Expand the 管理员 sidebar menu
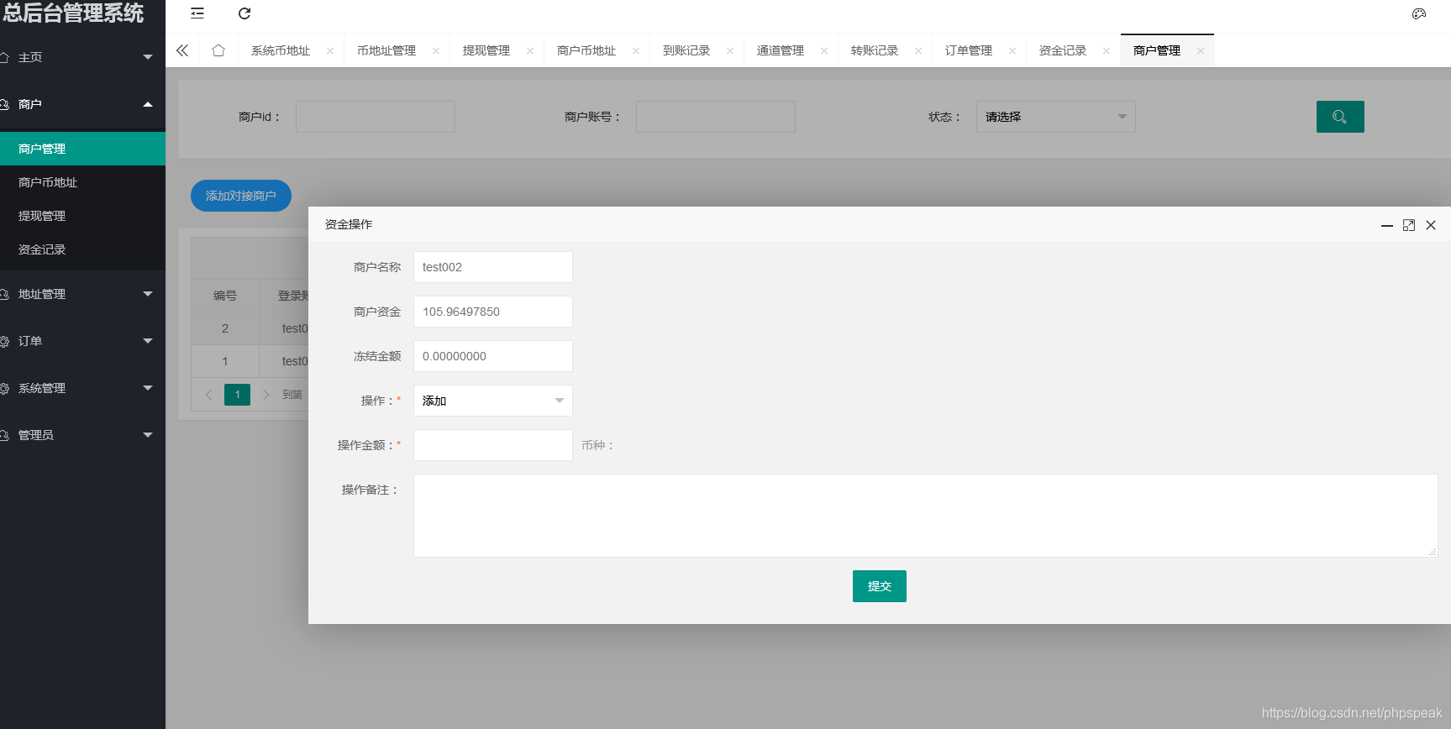The width and height of the screenshot is (1451, 729). 82,435
